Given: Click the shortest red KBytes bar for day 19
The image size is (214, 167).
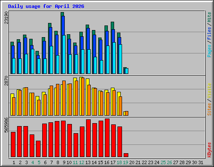Looking at the screenshot, I should [126, 155].
